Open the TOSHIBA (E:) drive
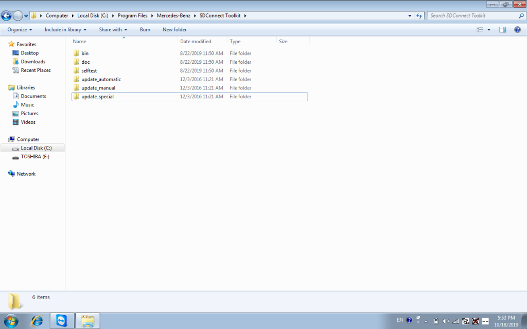This screenshot has width=527, height=329. tap(35, 157)
